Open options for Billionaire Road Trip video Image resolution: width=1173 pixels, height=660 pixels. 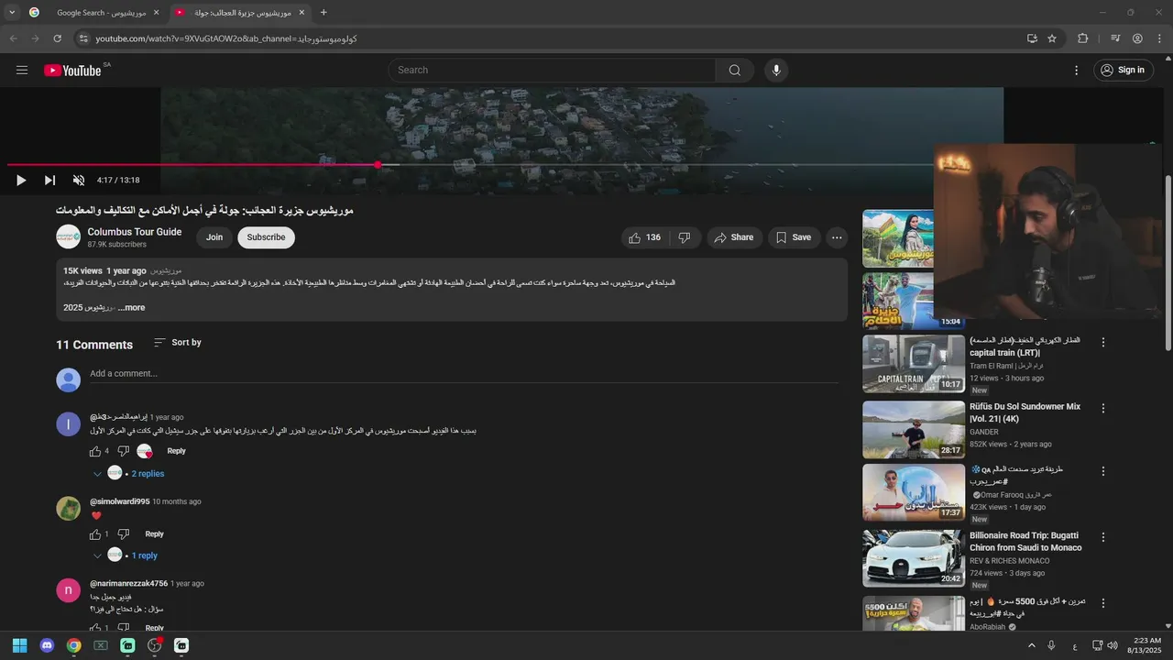pyautogui.click(x=1103, y=537)
